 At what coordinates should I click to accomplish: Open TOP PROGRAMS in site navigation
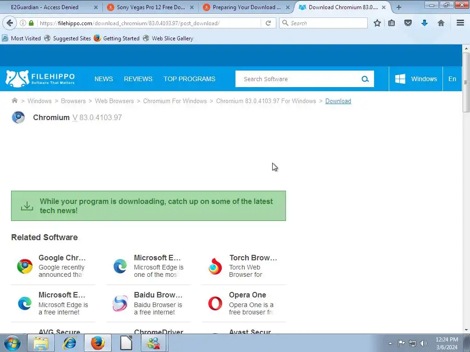coord(190,79)
